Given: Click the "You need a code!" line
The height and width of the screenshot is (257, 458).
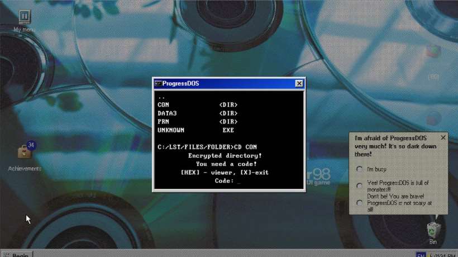Looking at the screenshot, I should (x=226, y=164).
